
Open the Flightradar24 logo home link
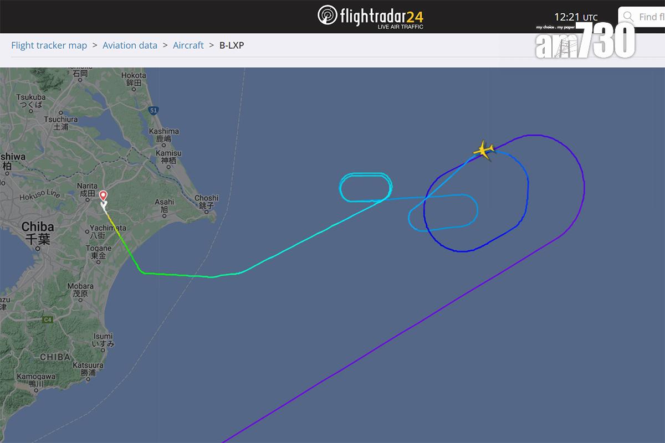tap(371, 16)
